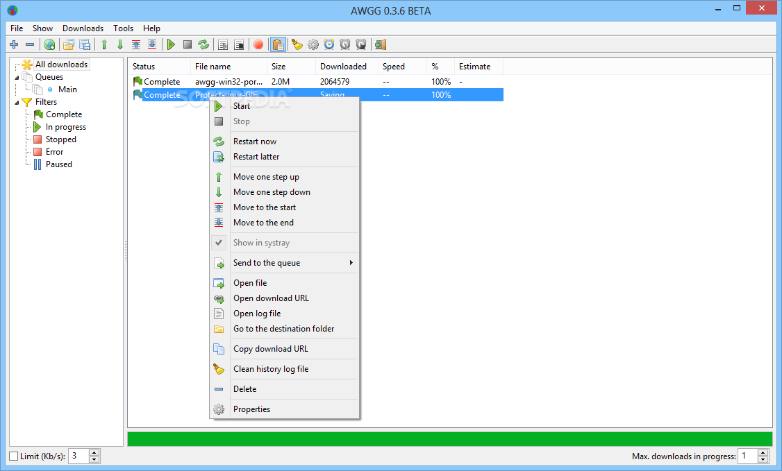Open the Tools menu
This screenshot has width=782, height=471.
click(123, 28)
